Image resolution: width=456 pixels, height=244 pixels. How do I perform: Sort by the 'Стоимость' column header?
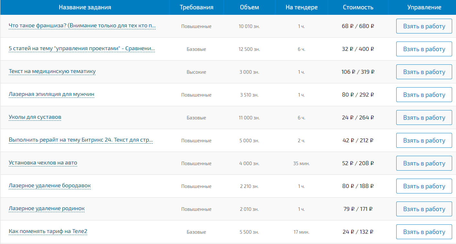coord(358,7)
